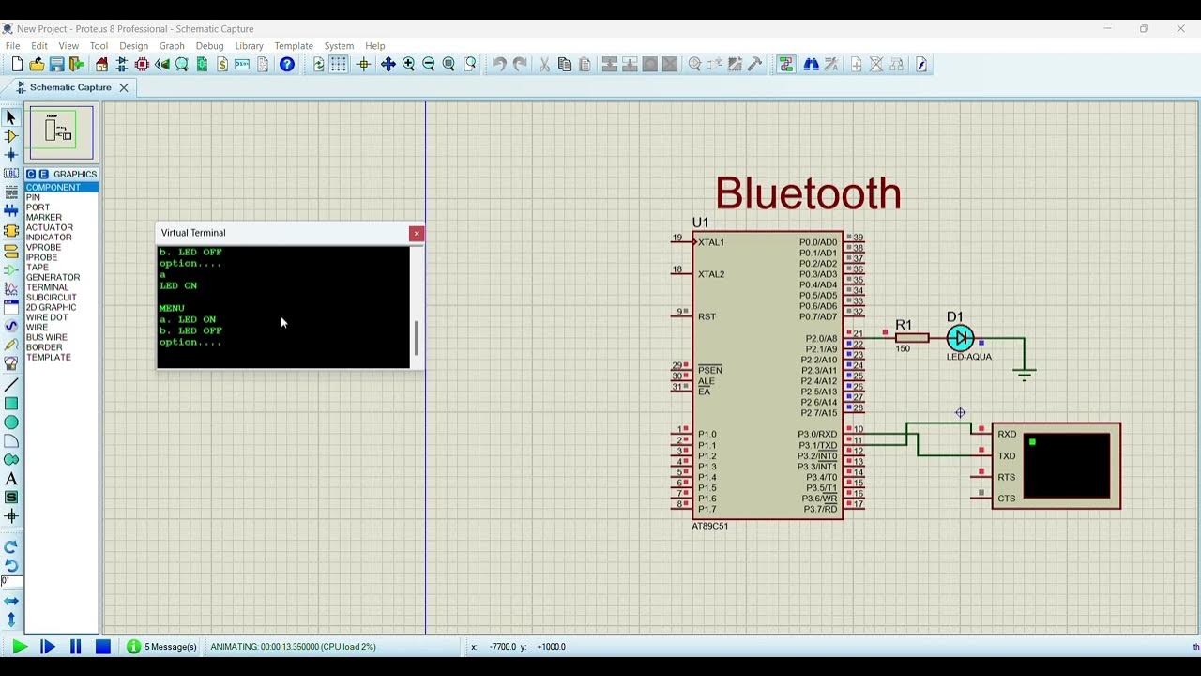Open the 5 Message(s) log
1201x676 pixels.
click(161, 647)
